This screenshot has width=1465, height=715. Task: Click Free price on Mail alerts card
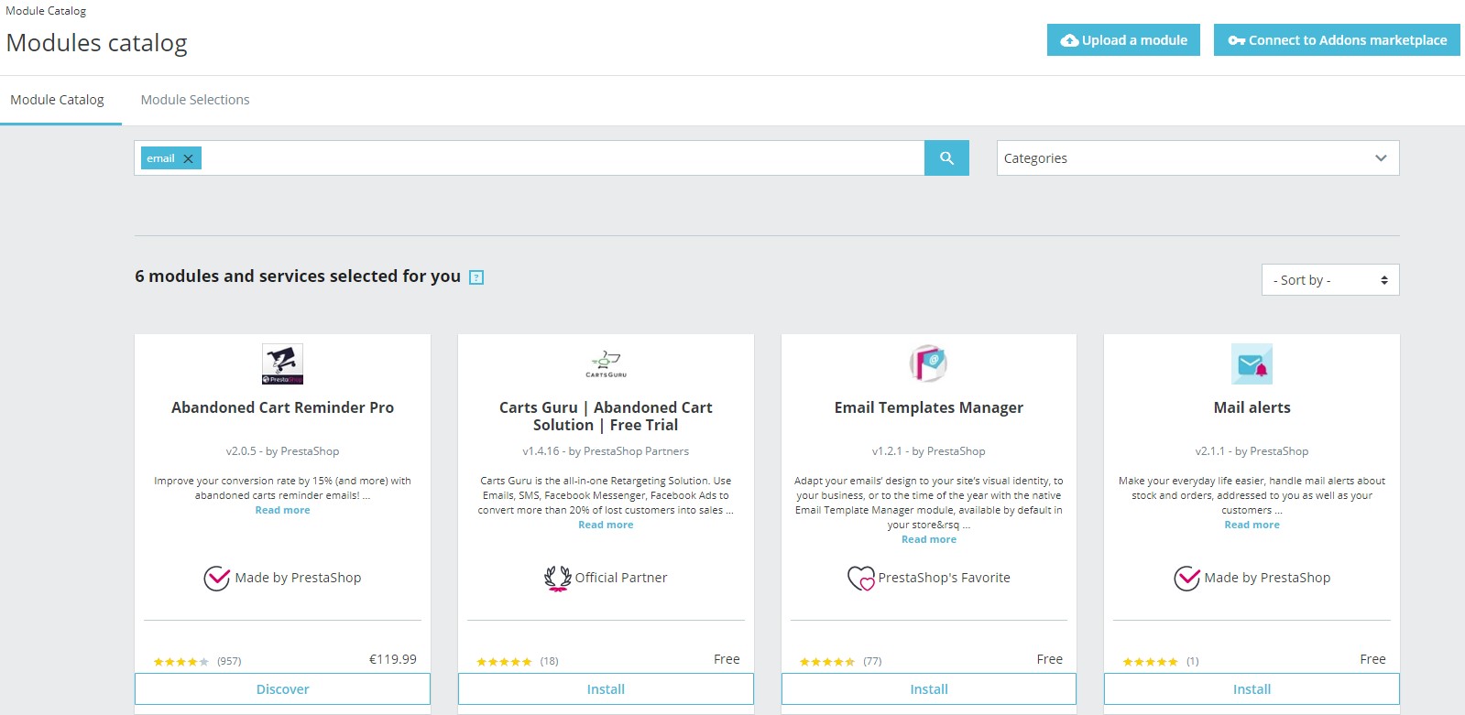(1372, 659)
